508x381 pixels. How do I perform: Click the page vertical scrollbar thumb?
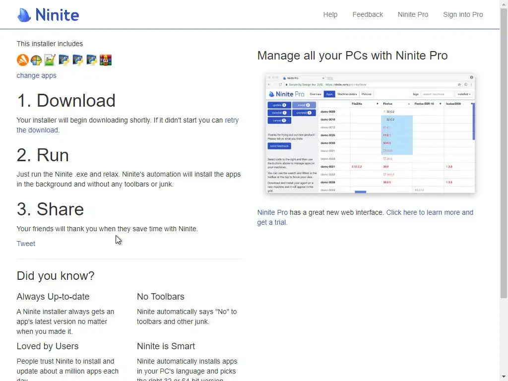pyautogui.click(x=504, y=152)
